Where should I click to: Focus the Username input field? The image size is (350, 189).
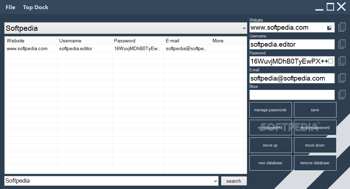pyautogui.click(x=292, y=44)
